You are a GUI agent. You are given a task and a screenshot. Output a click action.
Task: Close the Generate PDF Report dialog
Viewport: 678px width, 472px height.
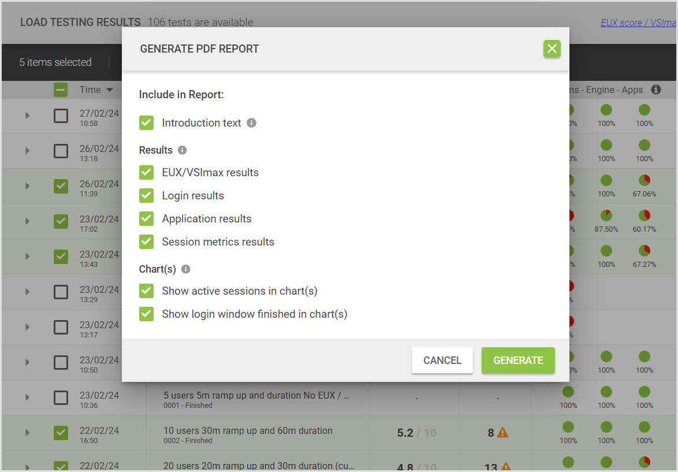(x=552, y=49)
